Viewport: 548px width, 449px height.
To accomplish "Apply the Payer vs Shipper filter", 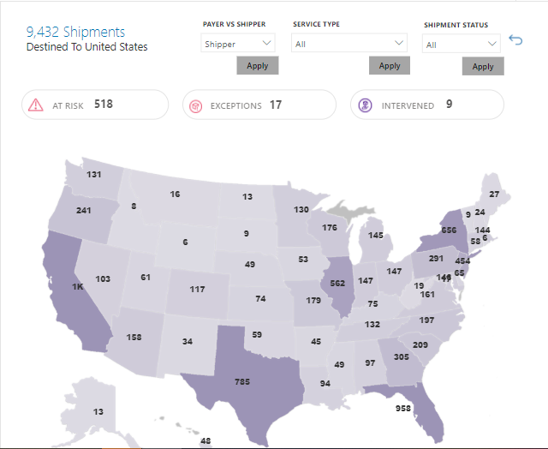I will [258, 66].
